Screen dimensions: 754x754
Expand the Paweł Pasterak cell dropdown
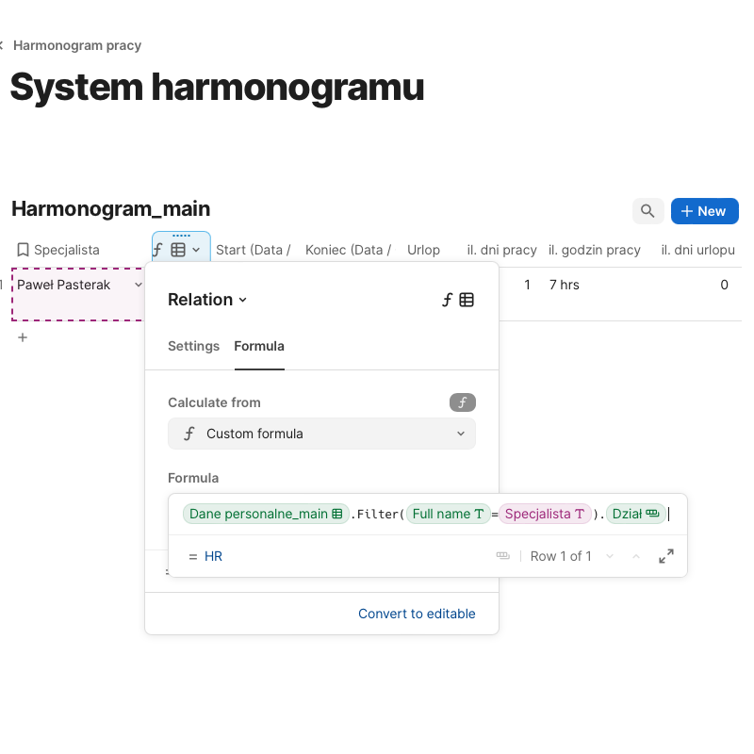click(x=139, y=285)
